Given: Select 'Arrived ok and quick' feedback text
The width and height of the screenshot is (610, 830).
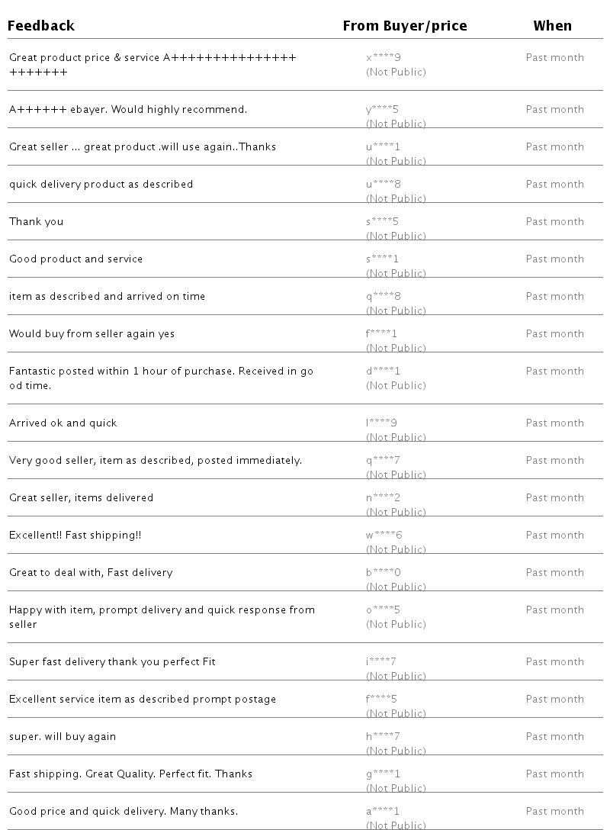Looking at the screenshot, I should [x=63, y=423].
